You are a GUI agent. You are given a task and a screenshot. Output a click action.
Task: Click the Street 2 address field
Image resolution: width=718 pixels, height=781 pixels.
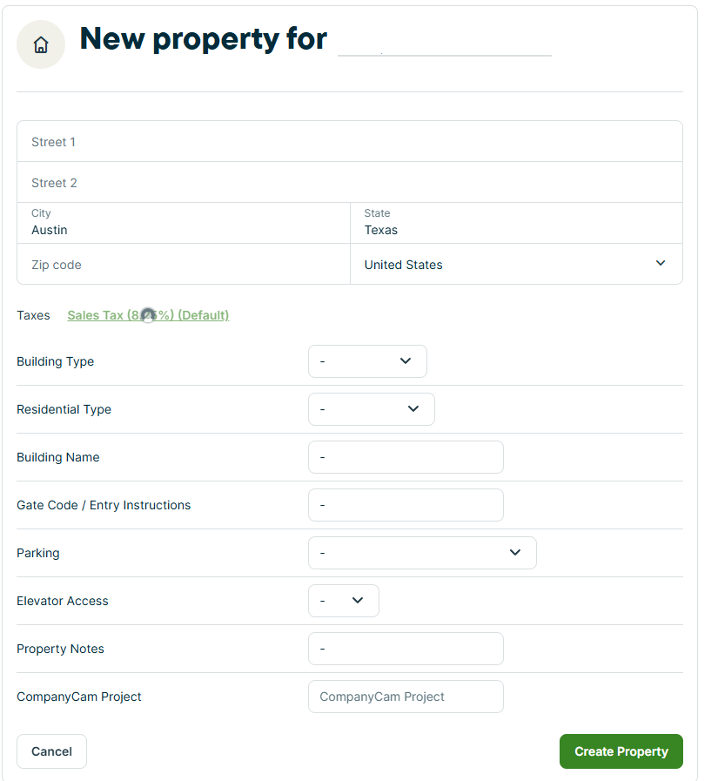click(x=349, y=183)
